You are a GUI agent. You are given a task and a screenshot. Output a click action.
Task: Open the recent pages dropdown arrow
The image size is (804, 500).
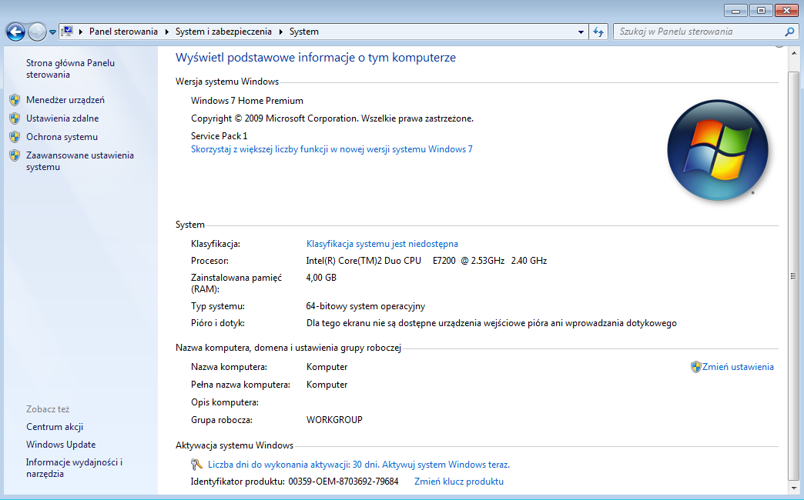pyautogui.click(x=52, y=32)
